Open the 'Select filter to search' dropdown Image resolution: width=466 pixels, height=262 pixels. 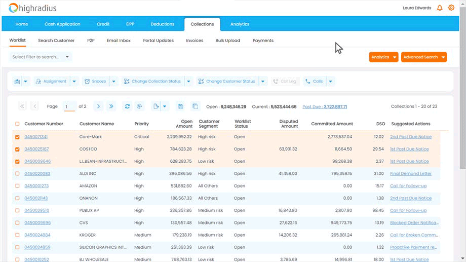click(67, 57)
